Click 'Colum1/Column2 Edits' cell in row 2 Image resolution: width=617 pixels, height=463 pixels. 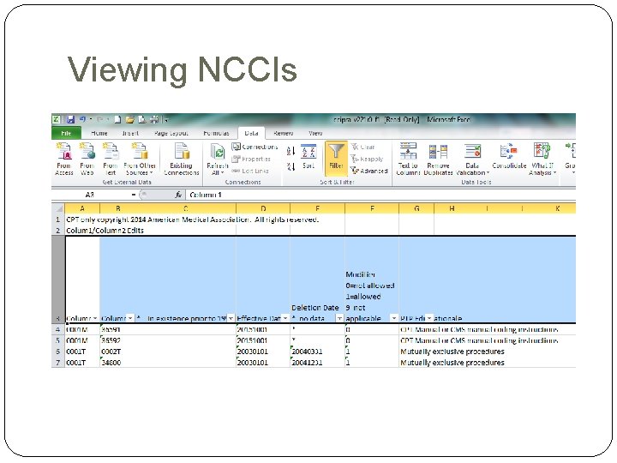(105, 231)
